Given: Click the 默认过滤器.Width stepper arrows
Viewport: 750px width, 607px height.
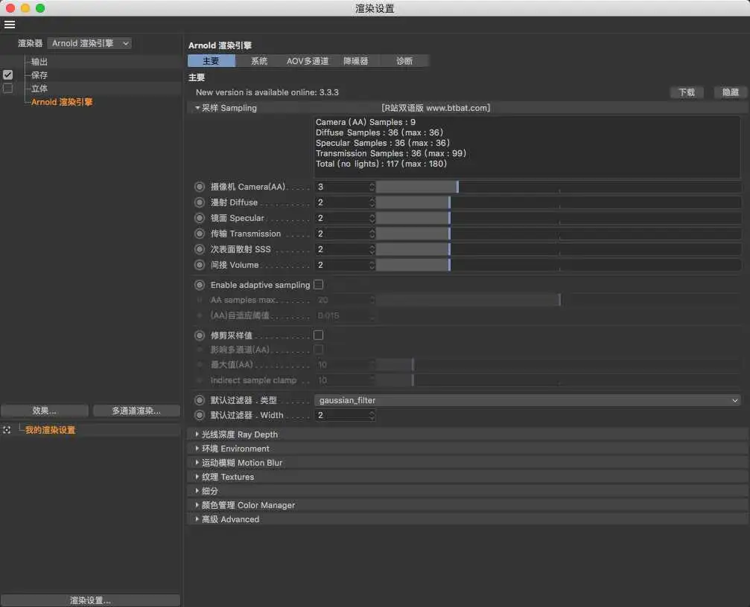Looking at the screenshot, I should (372, 415).
